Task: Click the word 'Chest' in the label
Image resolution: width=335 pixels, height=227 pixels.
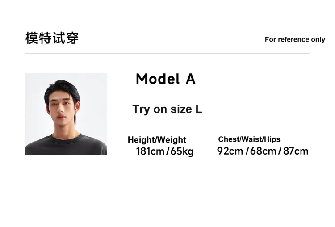Action: point(229,139)
